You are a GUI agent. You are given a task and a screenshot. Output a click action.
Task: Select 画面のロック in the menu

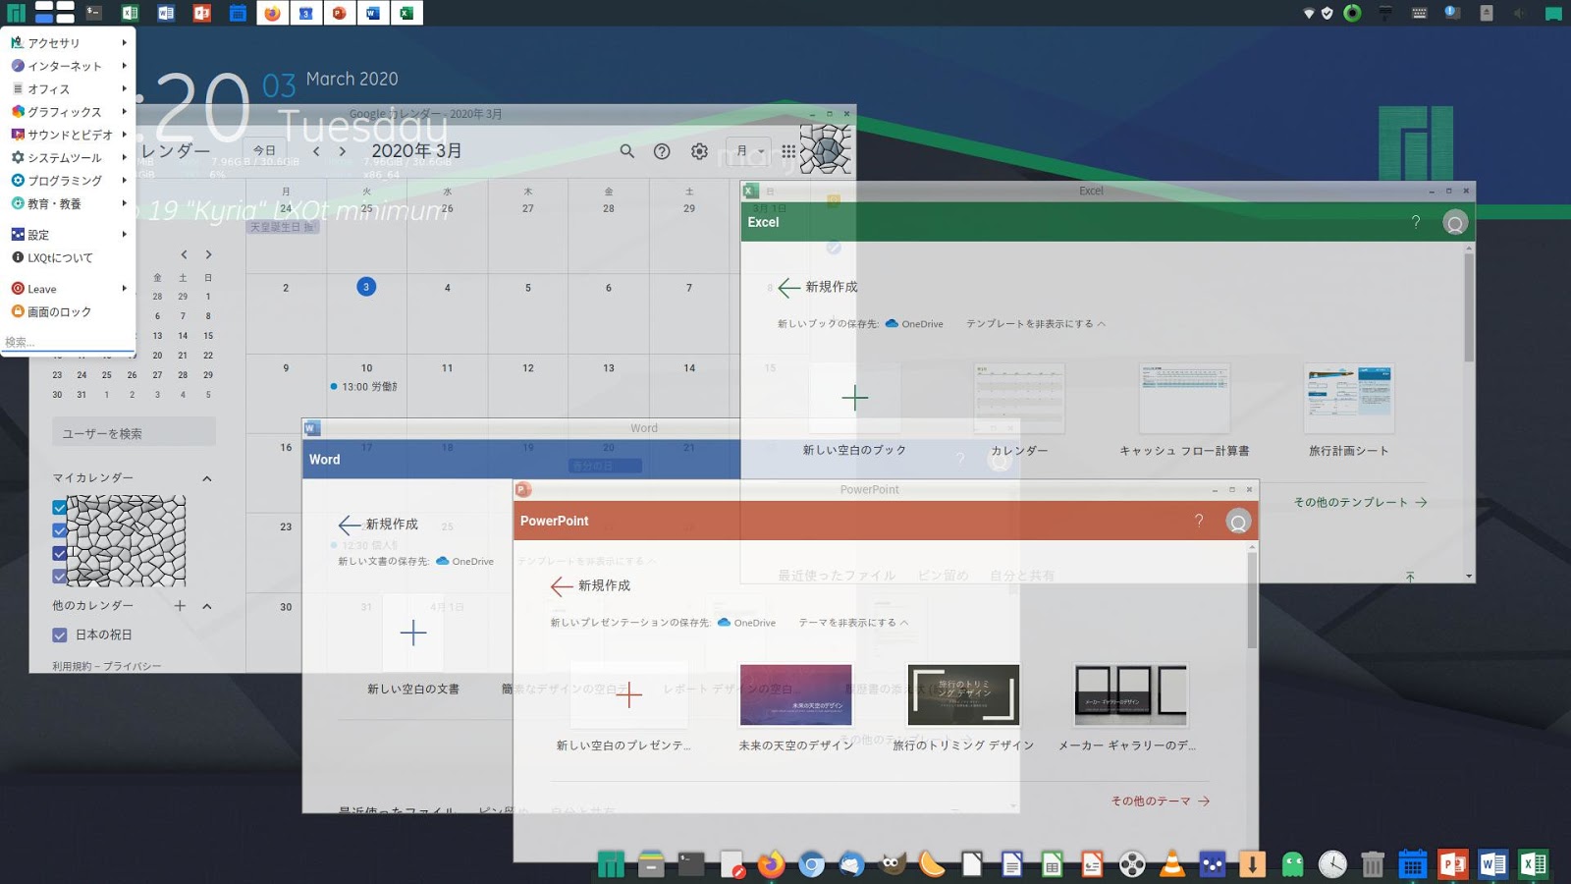click(69, 312)
